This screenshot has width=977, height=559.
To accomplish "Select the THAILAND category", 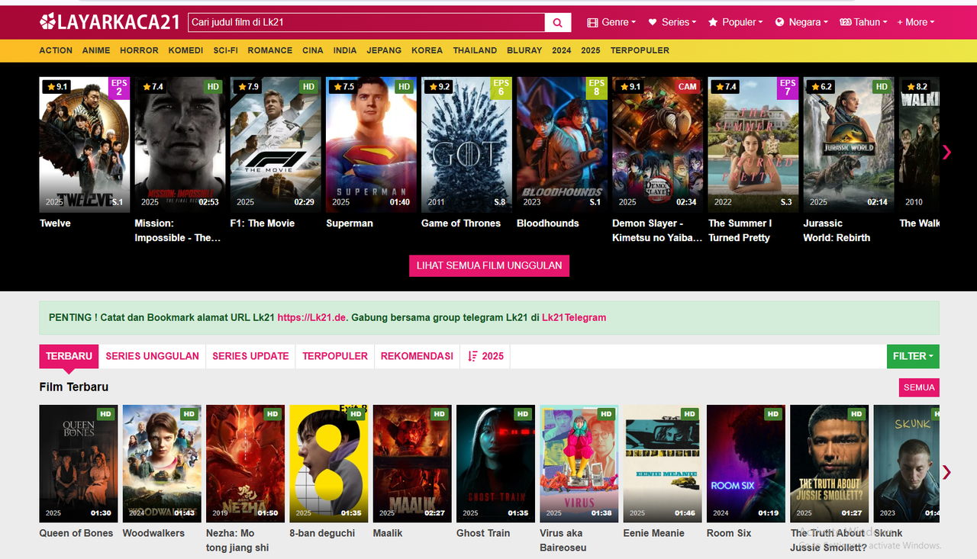I will (x=475, y=50).
